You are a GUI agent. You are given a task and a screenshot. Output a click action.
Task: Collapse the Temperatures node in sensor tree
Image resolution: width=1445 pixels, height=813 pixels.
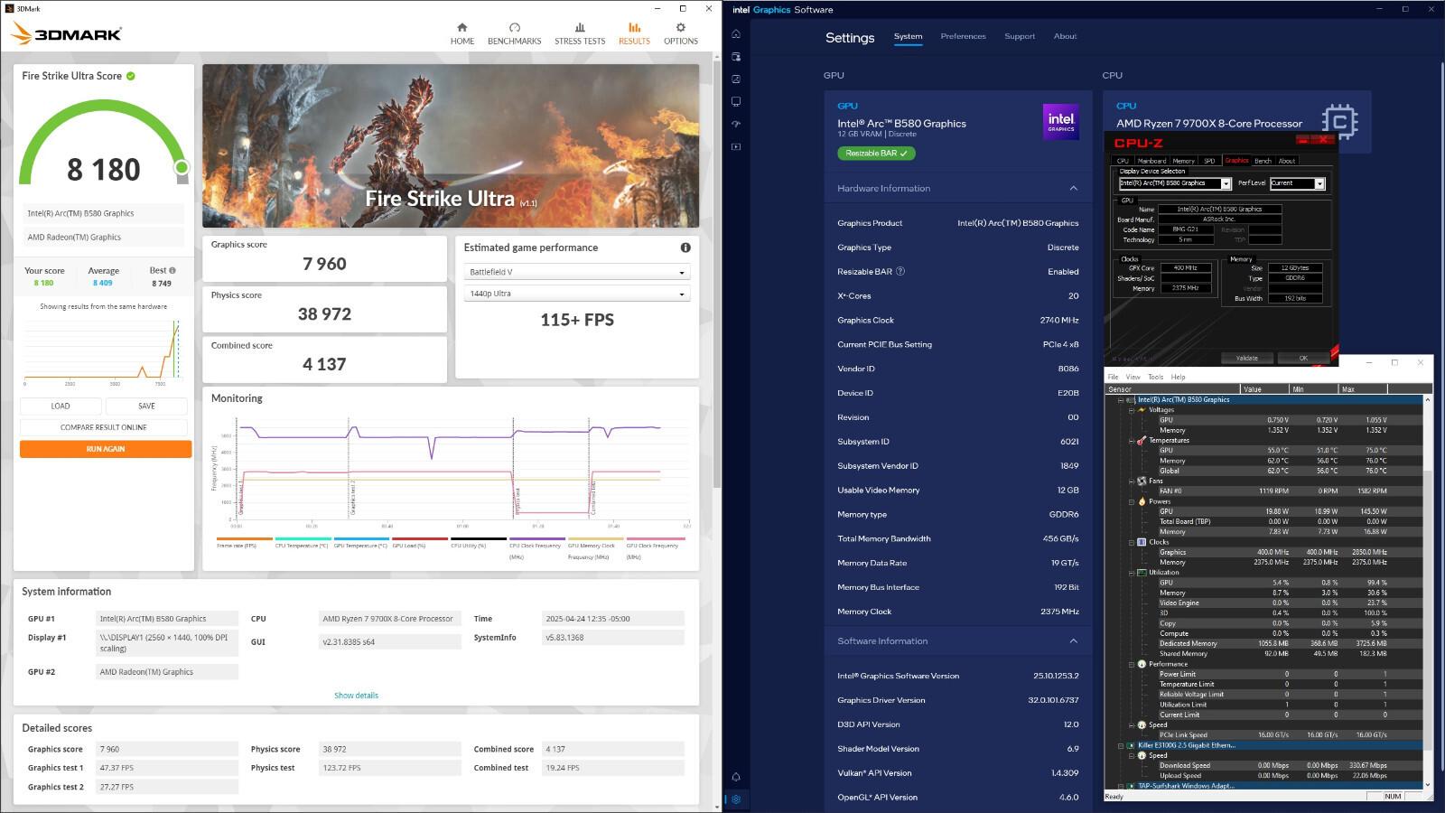(1131, 441)
